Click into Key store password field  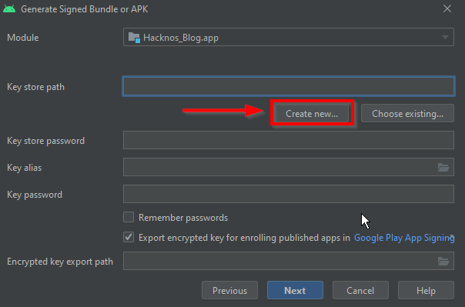[288, 140]
